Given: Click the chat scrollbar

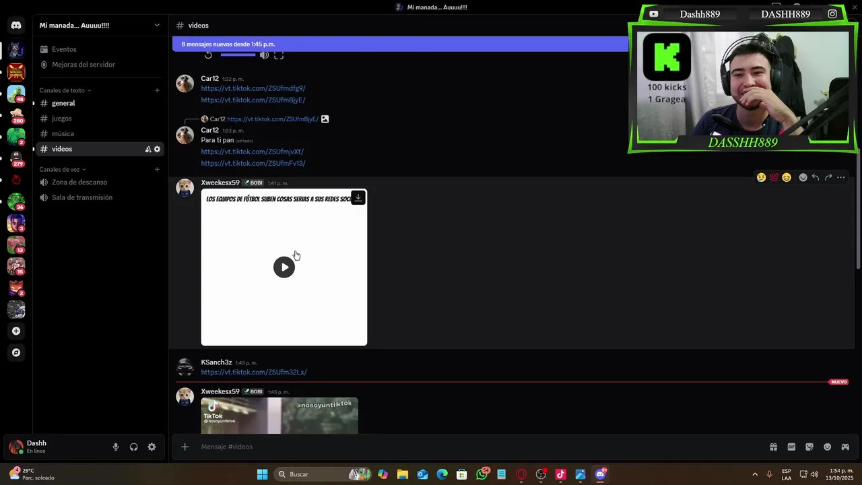Looking at the screenshot, I should pyautogui.click(x=858, y=209).
